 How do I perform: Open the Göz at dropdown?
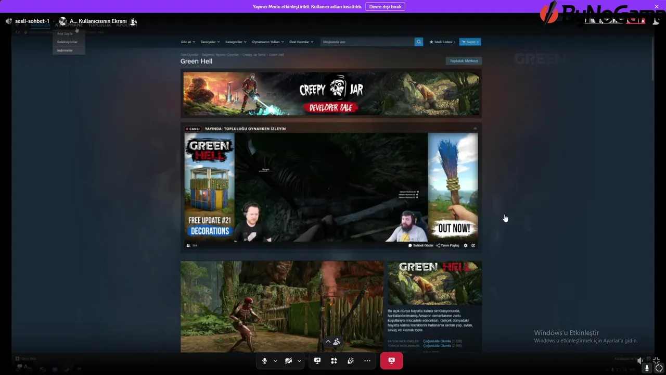pyautogui.click(x=187, y=42)
